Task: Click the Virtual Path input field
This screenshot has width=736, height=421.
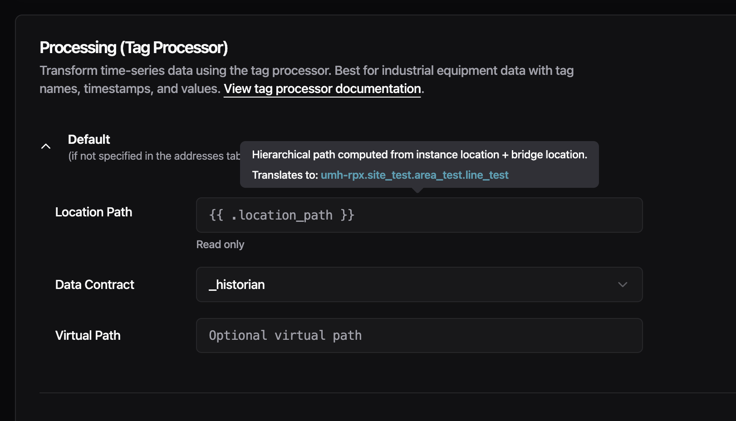Action: point(419,335)
